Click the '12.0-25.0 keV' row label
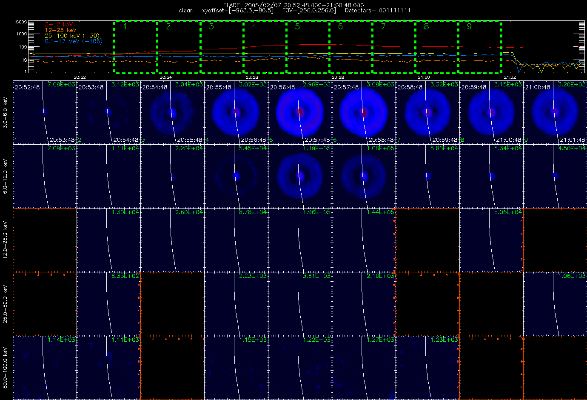Image resolution: width=587 pixels, height=400 pixels. click(x=5, y=240)
